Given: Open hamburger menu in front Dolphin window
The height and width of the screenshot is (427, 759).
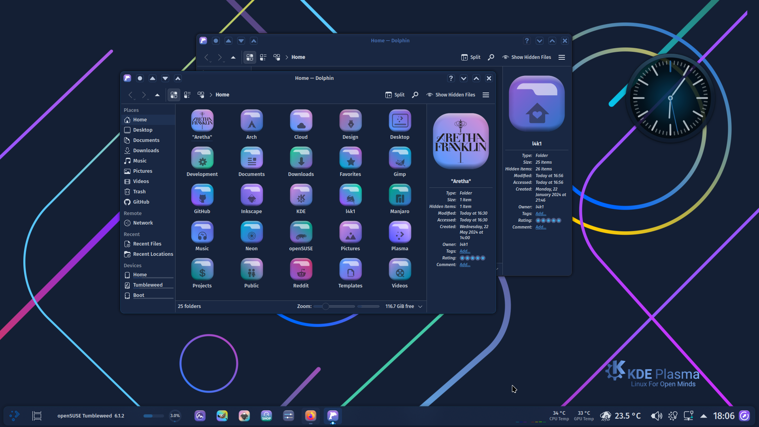Looking at the screenshot, I should pos(486,95).
